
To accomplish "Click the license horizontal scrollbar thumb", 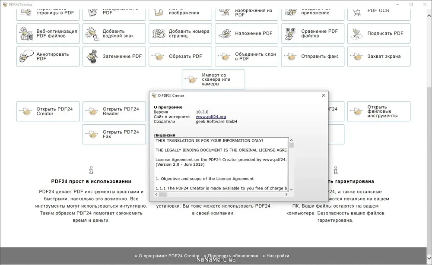I will click(x=163, y=195).
